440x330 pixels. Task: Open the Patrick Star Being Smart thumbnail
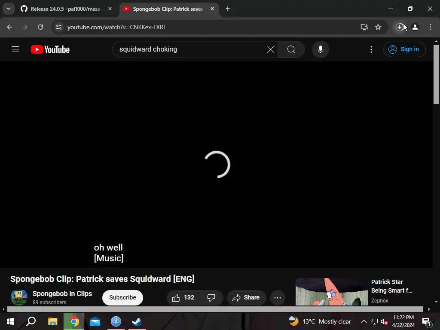coord(331,292)
